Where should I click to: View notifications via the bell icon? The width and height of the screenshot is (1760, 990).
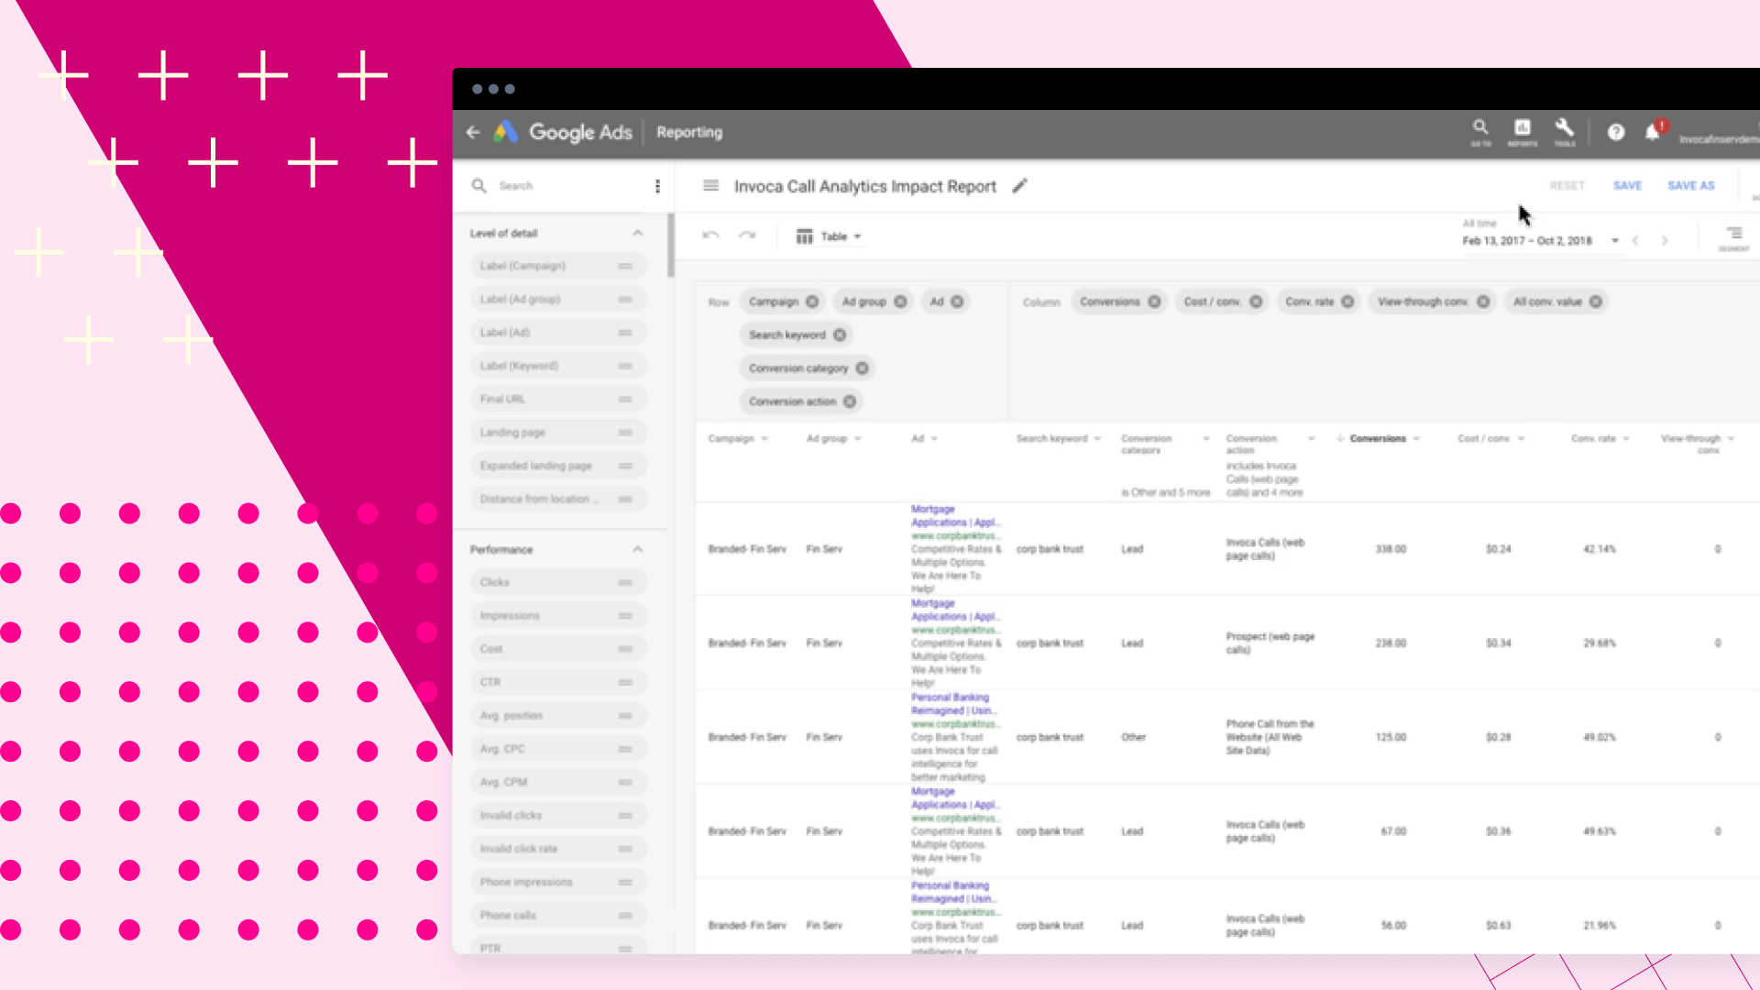point(1653,132)
